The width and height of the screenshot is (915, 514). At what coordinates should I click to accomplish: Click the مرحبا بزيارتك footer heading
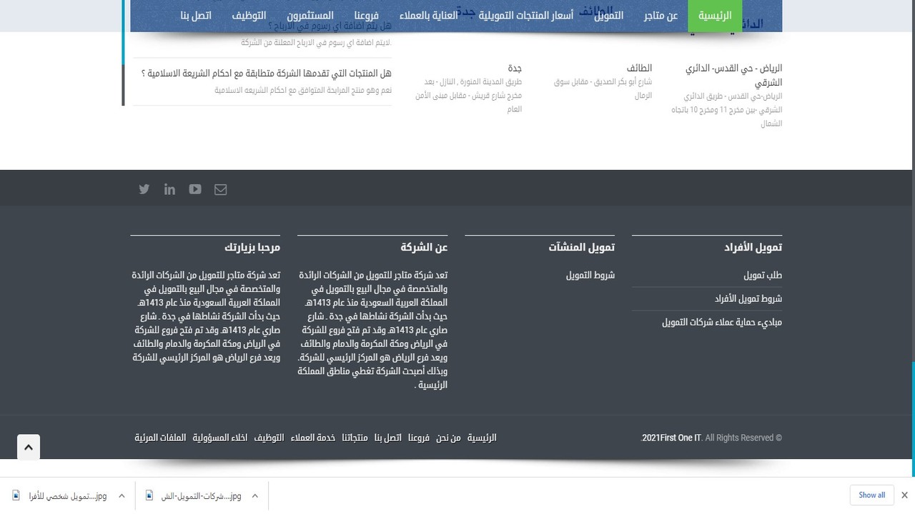(x=252, y=247)
